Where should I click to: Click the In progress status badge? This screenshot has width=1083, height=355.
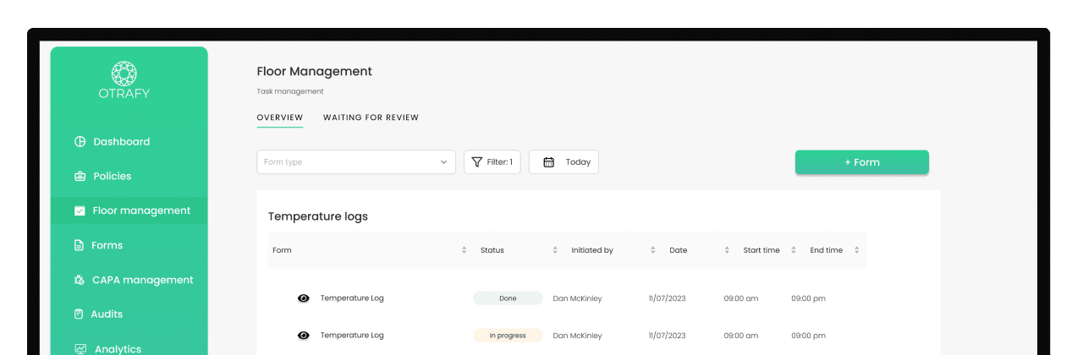tap(508, 336)
